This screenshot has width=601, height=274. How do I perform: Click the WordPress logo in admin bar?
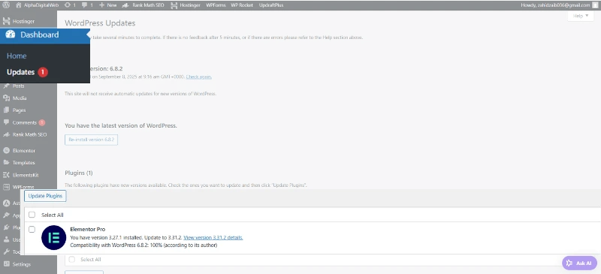click(x=6, y=5)
